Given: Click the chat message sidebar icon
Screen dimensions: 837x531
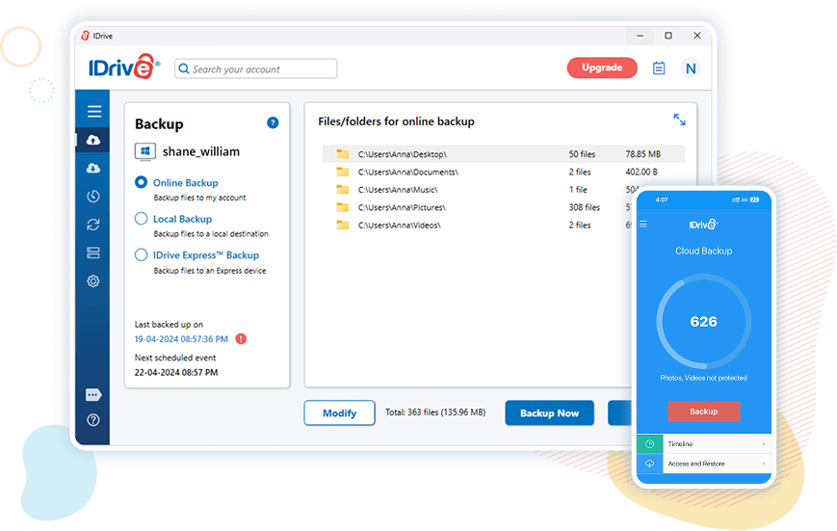Looking at the screenshot, I should tap(93, 395).
